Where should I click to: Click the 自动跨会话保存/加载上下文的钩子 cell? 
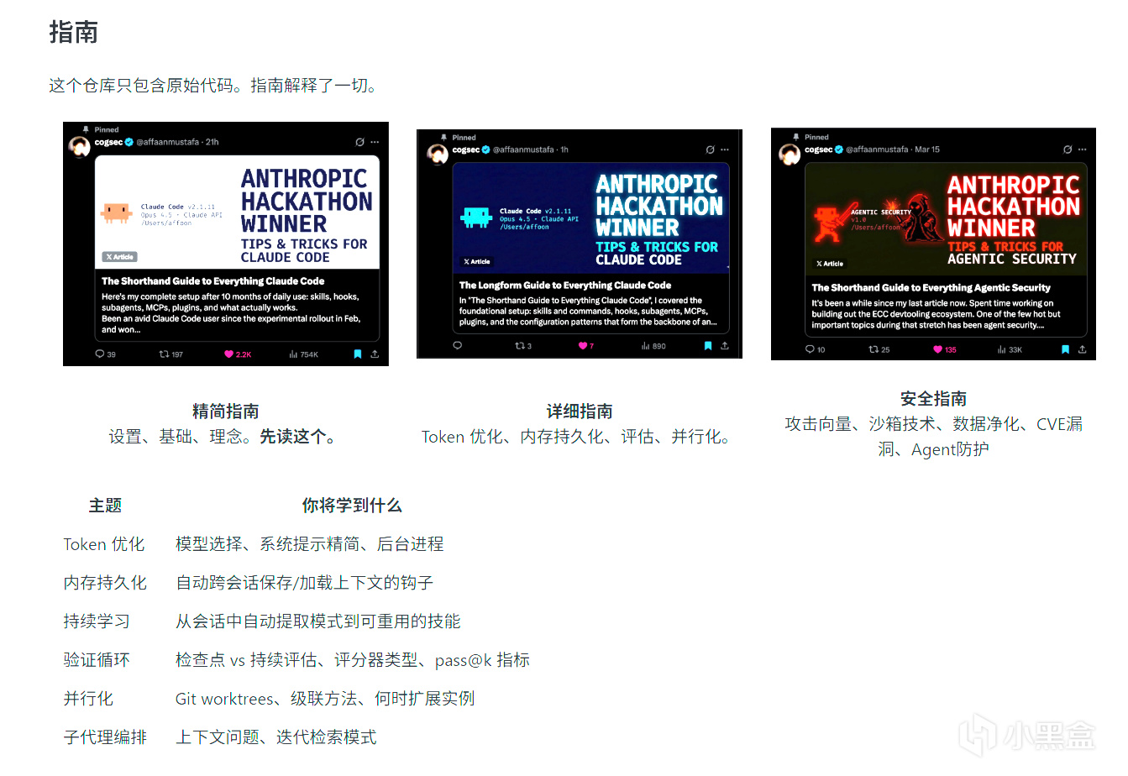tap(304, 583)
